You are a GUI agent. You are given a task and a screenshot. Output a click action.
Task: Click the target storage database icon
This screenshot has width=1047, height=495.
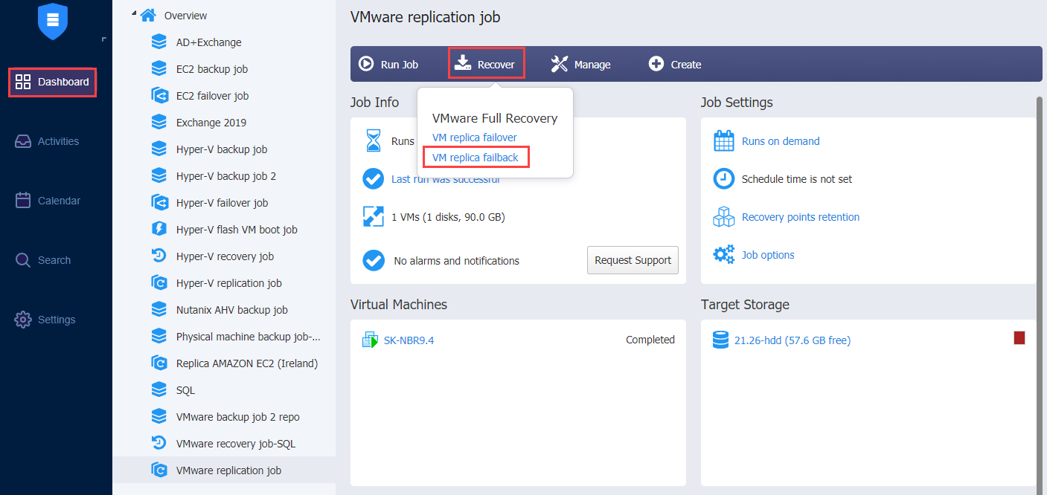[720, 340]
